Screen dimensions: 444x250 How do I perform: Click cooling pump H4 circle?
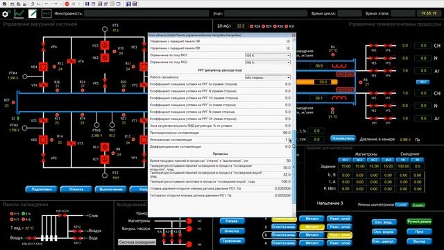[x=189, y=244]
